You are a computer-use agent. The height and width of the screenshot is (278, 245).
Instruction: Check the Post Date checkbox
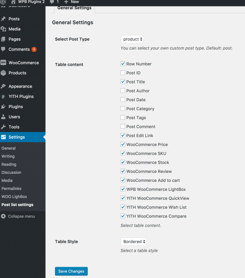click(x=123, y=100)
